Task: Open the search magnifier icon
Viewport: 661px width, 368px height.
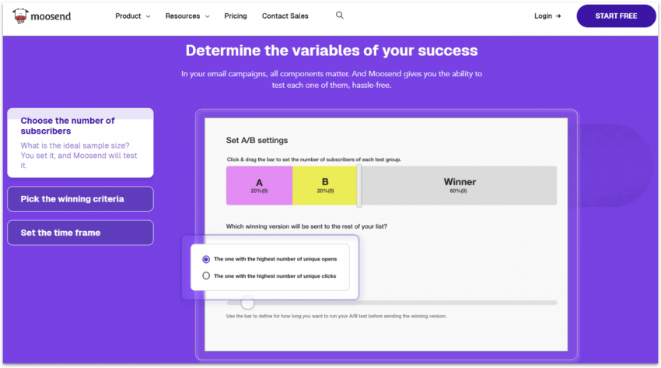Action: (x=340, y=16)
